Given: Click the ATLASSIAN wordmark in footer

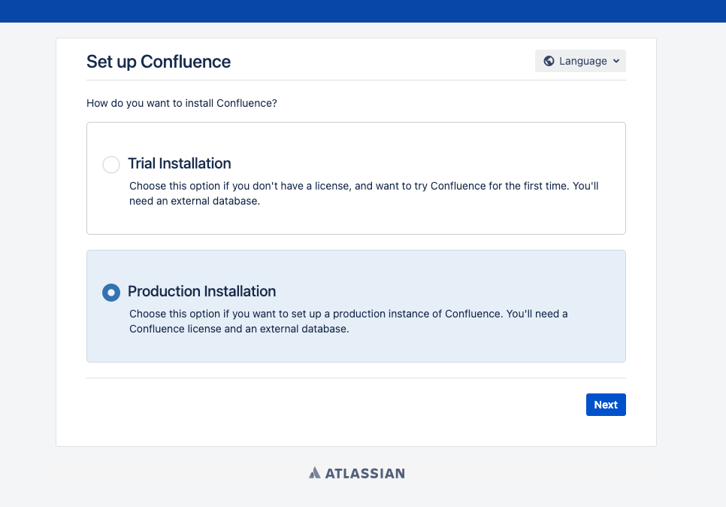Looking at the screenshot, I should tap(365, 473).
